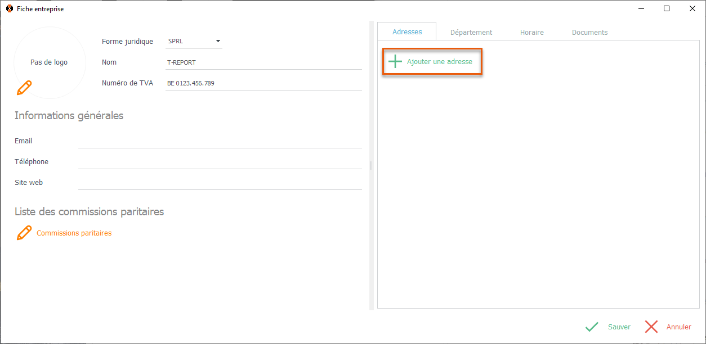Switch to the Département tab
The width and height of the screenshot is (706, 344).
click(x=471, y=33)
